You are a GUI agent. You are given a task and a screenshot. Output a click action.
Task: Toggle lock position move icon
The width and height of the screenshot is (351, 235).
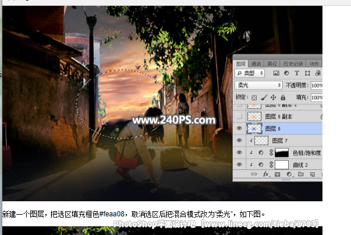click(273, 98)
